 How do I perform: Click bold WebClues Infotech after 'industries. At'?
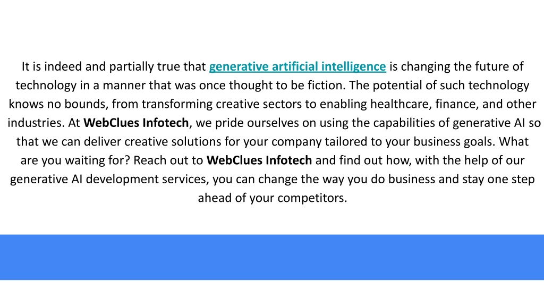pyautogui.click(x=136, y=123)
